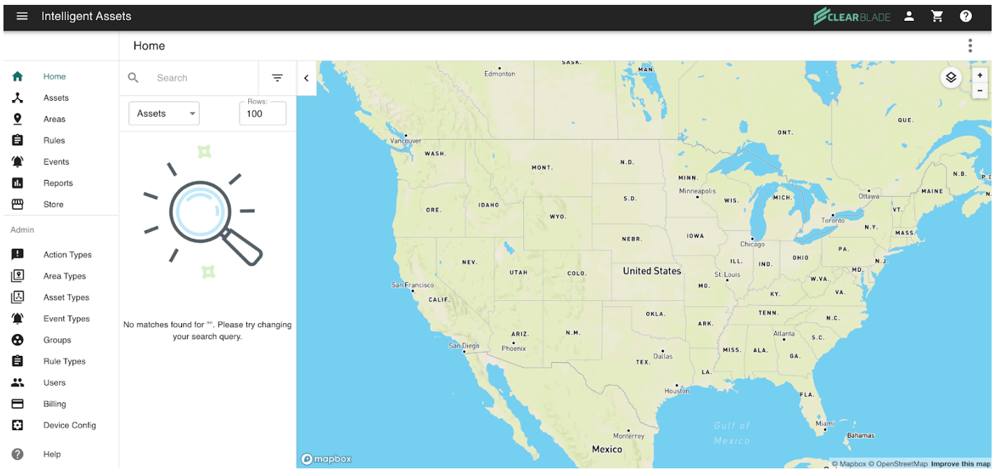Go to Areas in sidebar

click(x=54, y=119)
